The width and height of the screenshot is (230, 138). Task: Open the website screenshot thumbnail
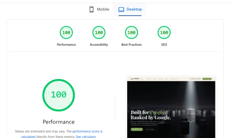click(x=171, y=107)
